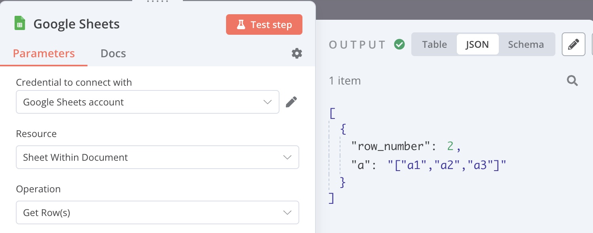Click "Credential to connect with" label

(x=74, y=82)
